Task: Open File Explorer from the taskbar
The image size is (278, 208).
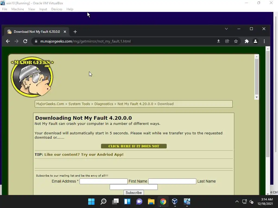Action: tap(151, 201)
